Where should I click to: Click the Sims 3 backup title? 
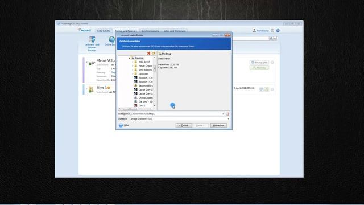[x=101, y=88]
